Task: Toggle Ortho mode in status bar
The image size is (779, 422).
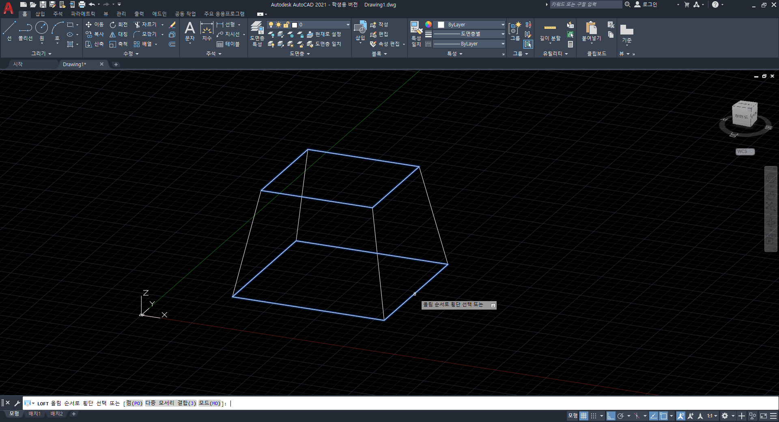Action: (x=611, y=416)
